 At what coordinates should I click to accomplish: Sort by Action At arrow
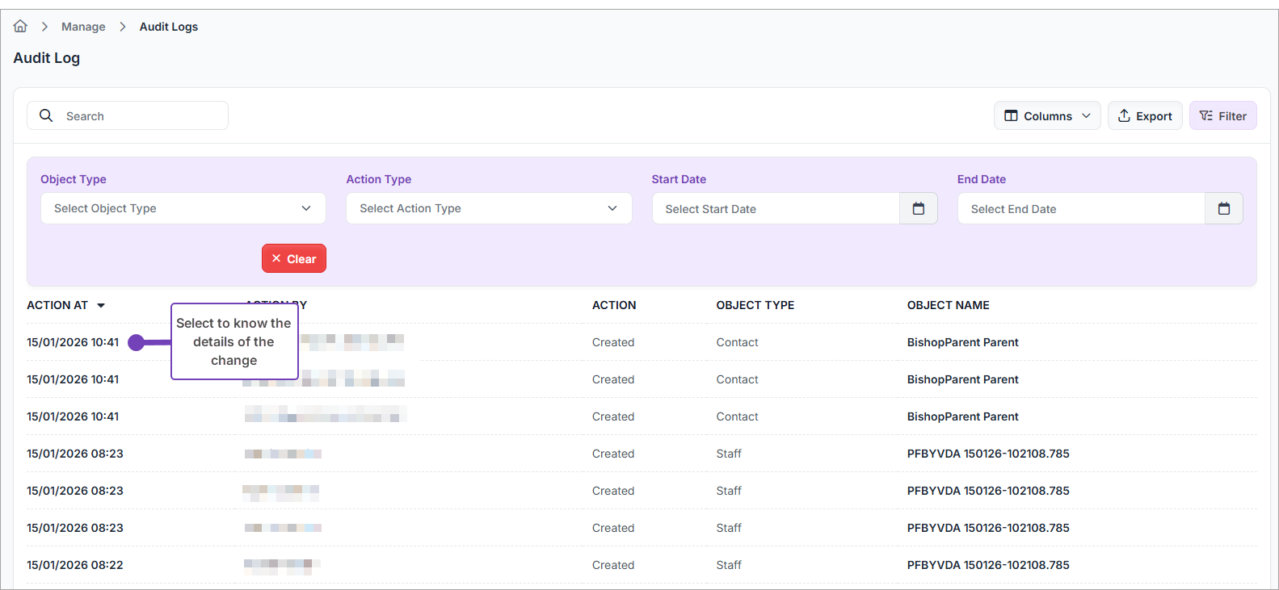tap(101, 306)
